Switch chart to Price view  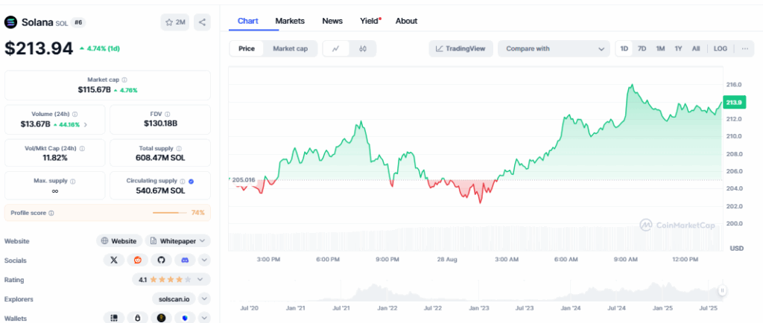click(246, 48)
